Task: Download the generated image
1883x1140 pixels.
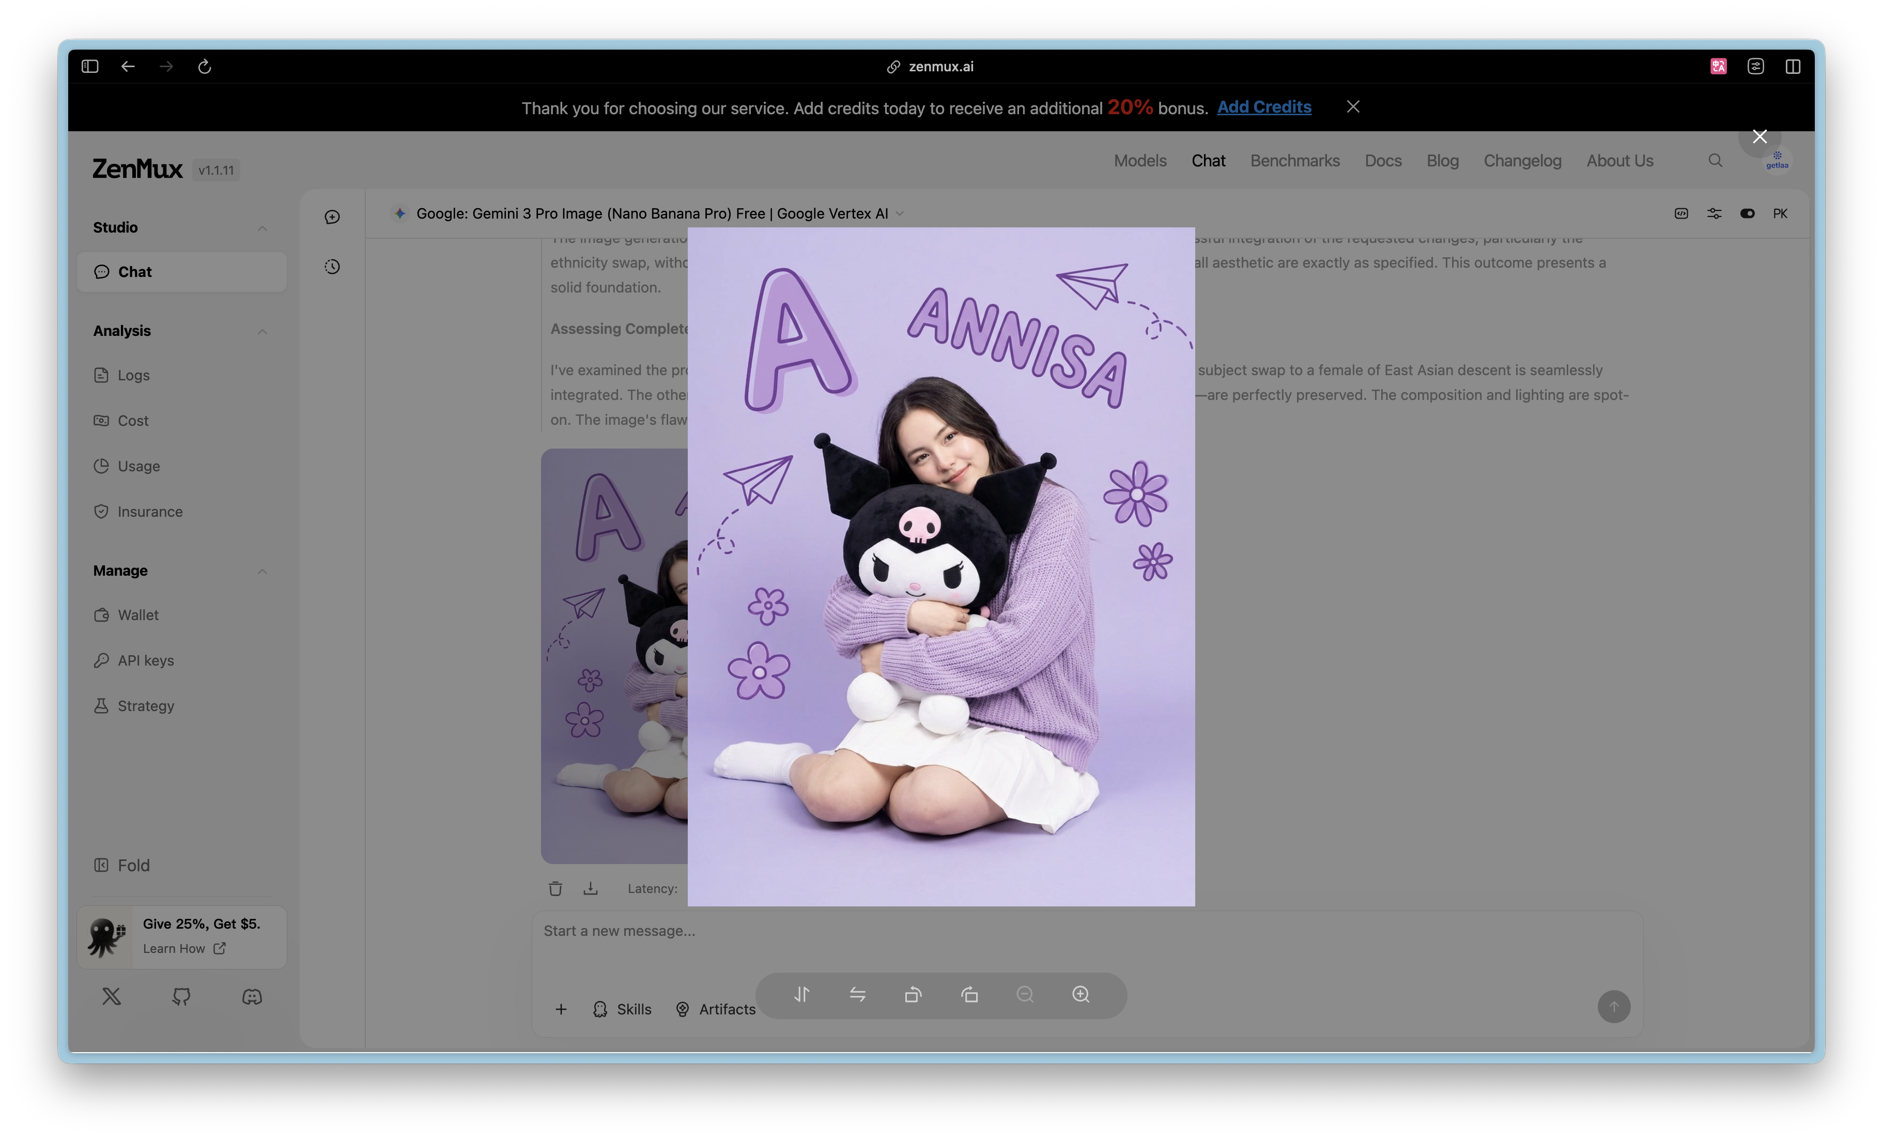Action: (x=591, y=888)
